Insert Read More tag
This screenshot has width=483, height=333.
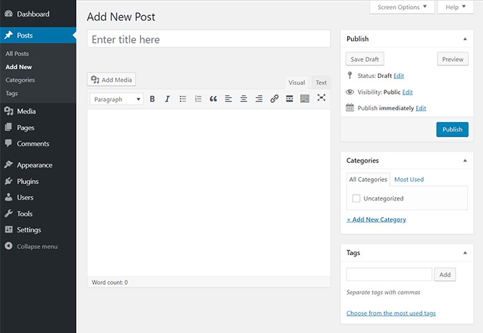(289, 99)
